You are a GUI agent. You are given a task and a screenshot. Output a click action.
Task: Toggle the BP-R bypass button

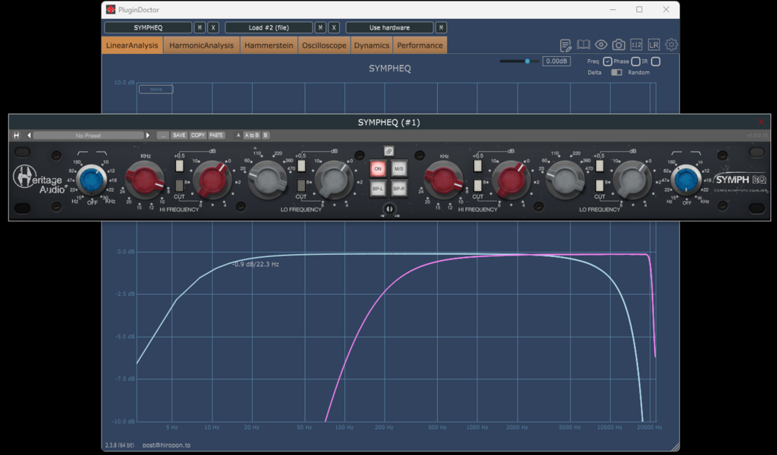click(399, 189)
